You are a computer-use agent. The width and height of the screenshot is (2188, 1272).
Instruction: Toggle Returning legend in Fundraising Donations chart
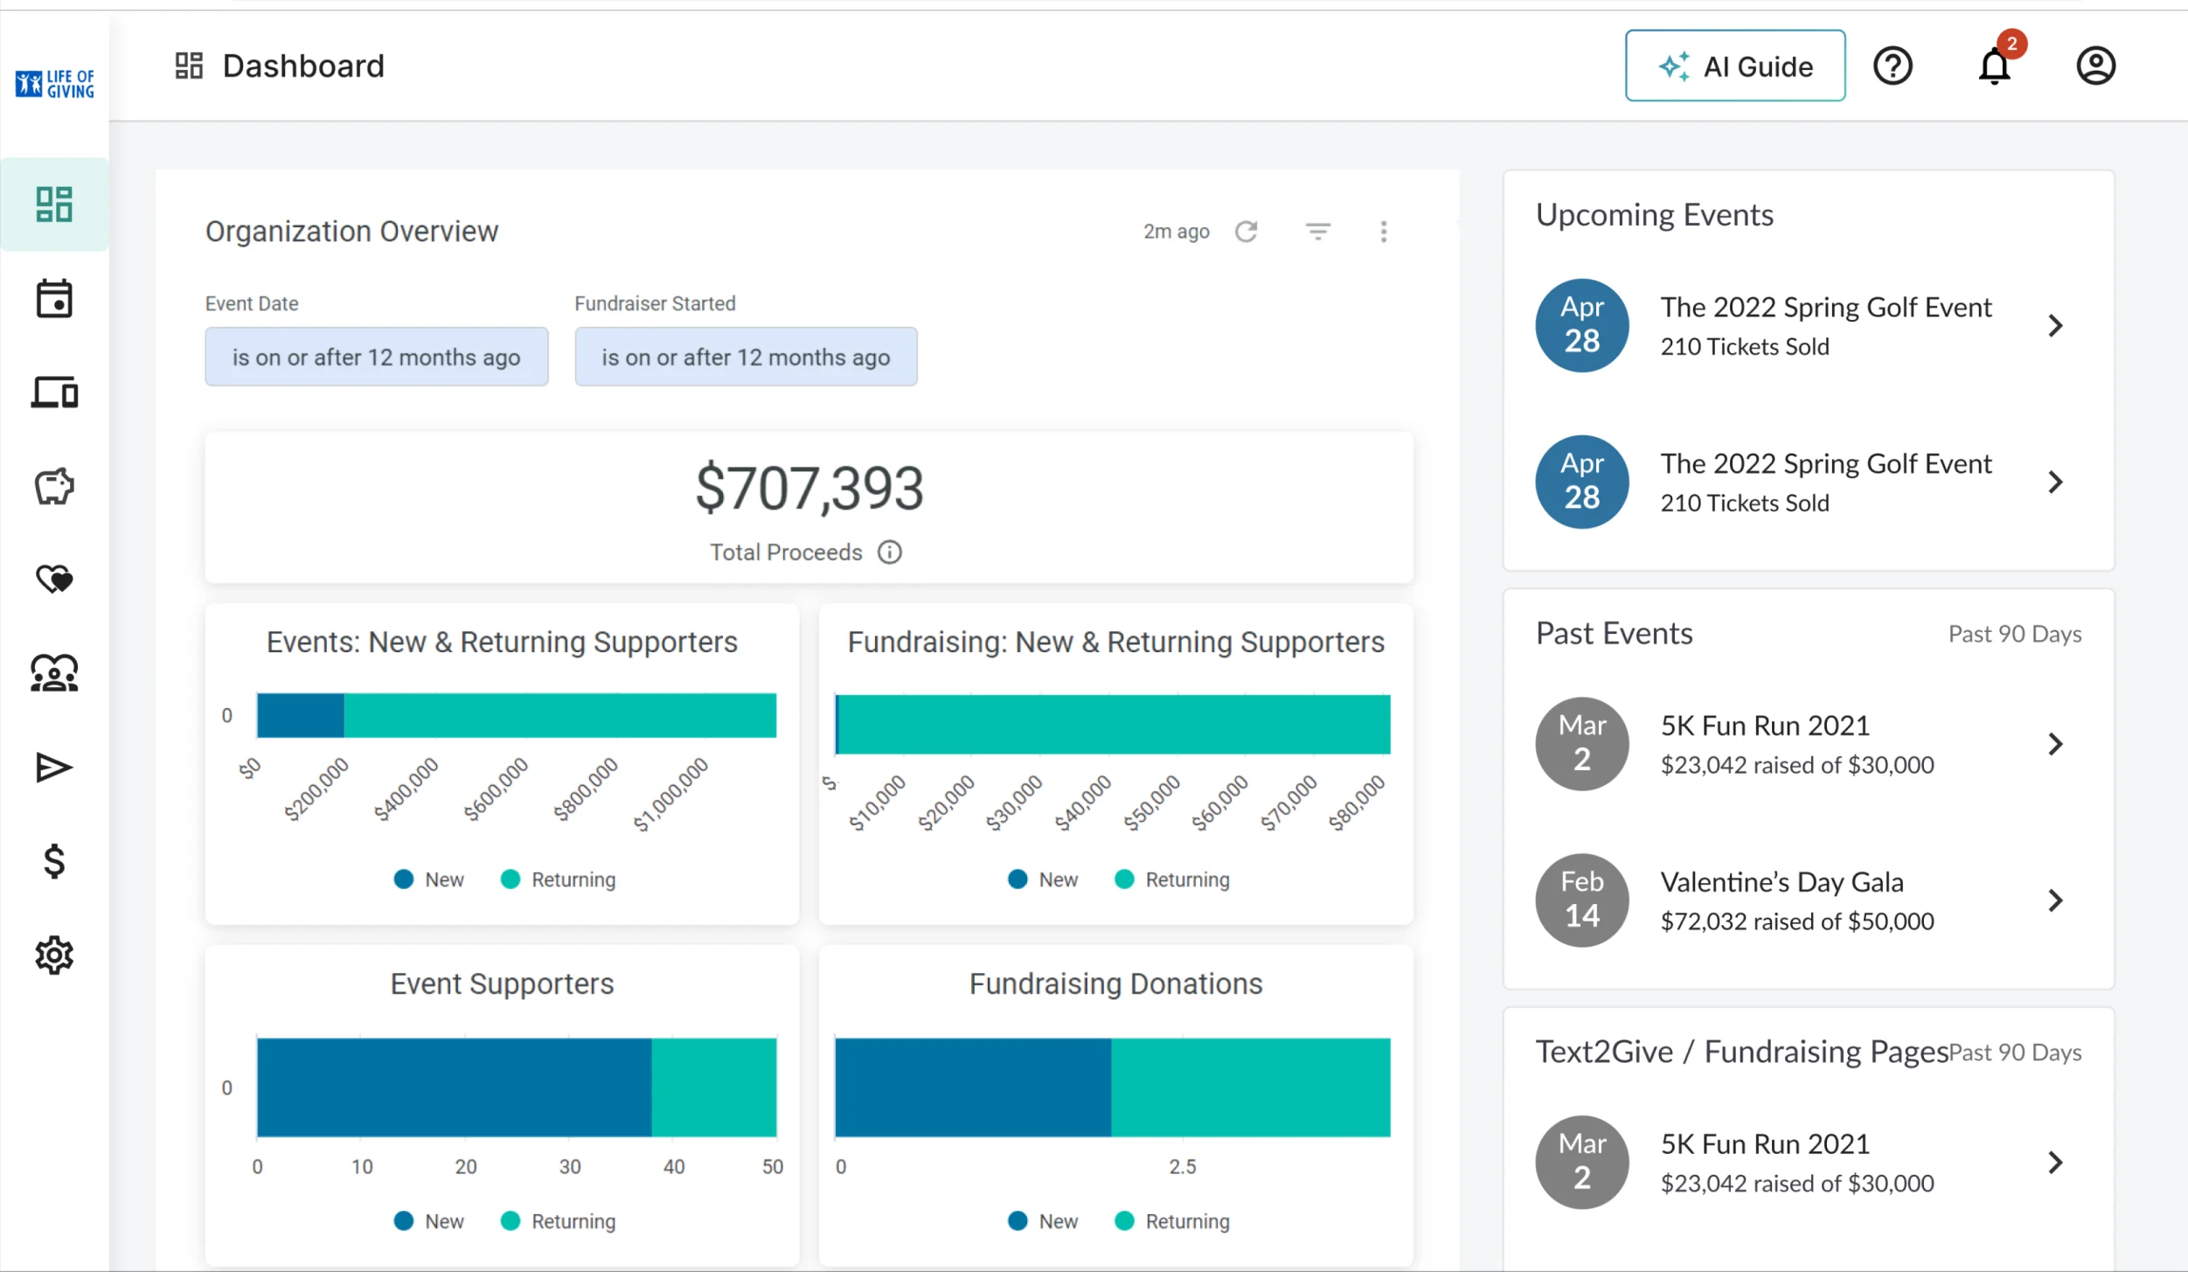[x=1172, y=1221]
